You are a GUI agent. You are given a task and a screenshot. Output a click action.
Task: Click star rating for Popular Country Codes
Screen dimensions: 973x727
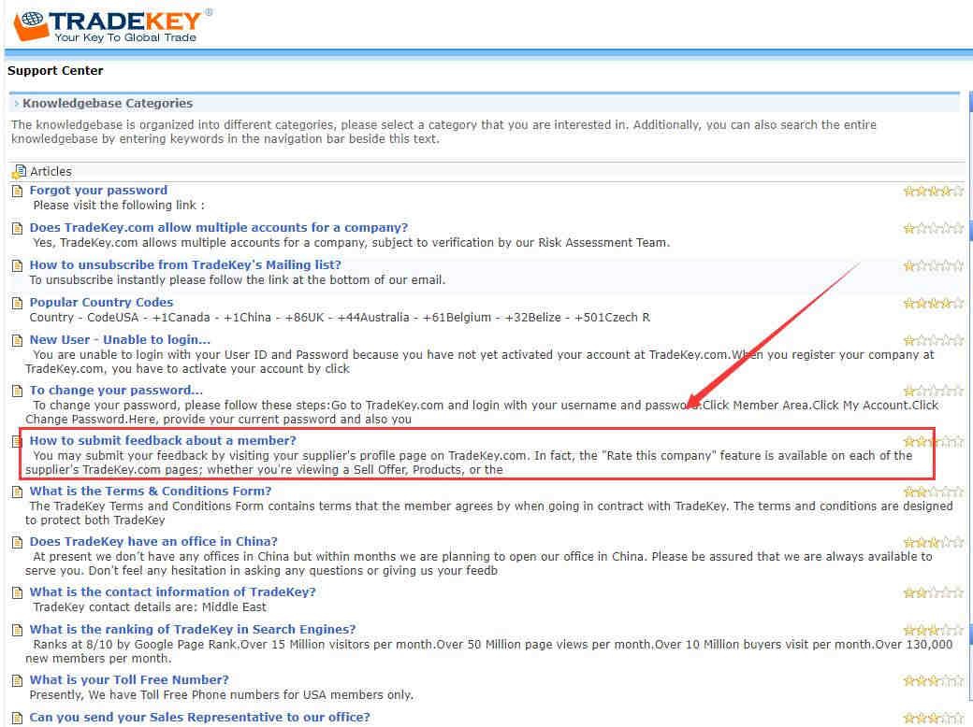pyautogui.click(x=934, y=303)
